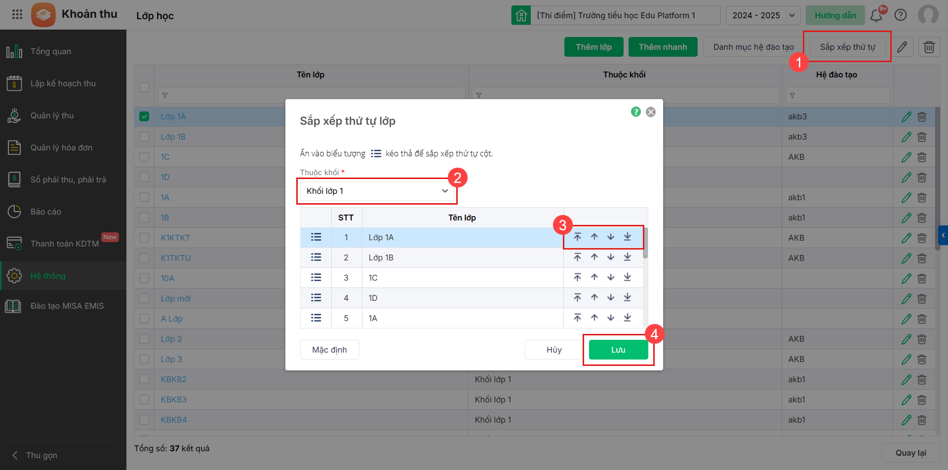Move class 1C to bottom of list
This screenshot has height=470, width=948.
click(x=627, y=278)
